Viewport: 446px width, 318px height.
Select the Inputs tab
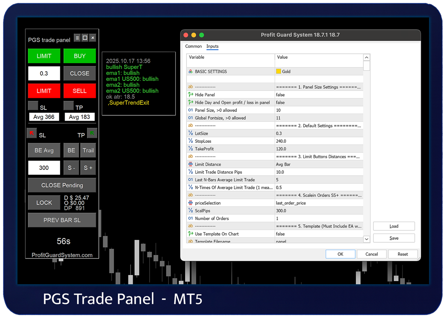coord(212,46)
